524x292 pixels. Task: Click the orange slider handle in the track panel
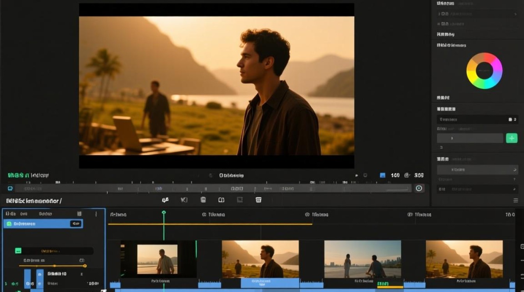coord(85,266)
